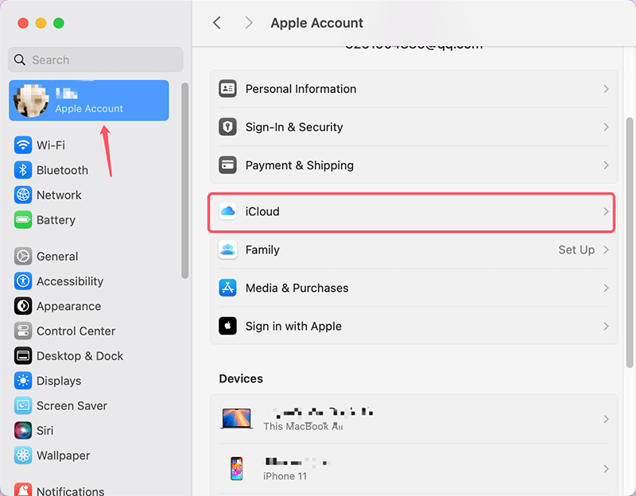Check Battery settings

point(55,220)
